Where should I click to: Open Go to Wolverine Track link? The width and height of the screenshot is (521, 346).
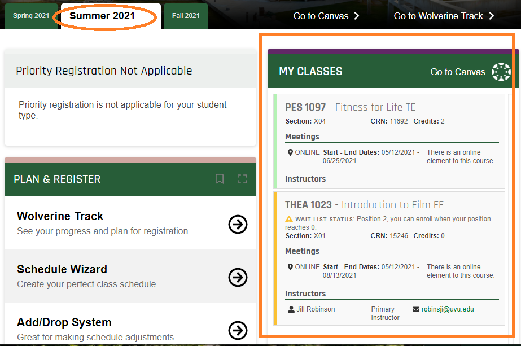coord(443,16)
